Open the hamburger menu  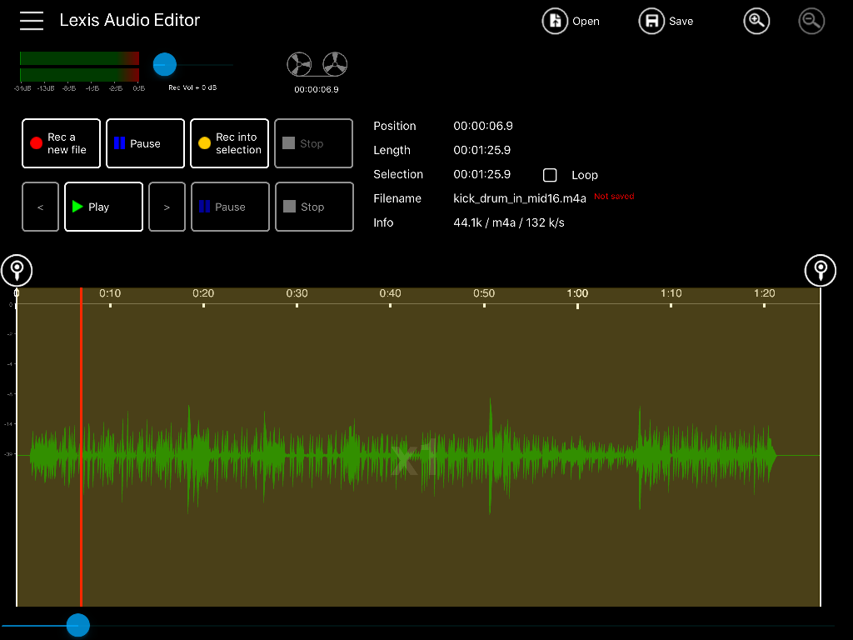[32, 21]
